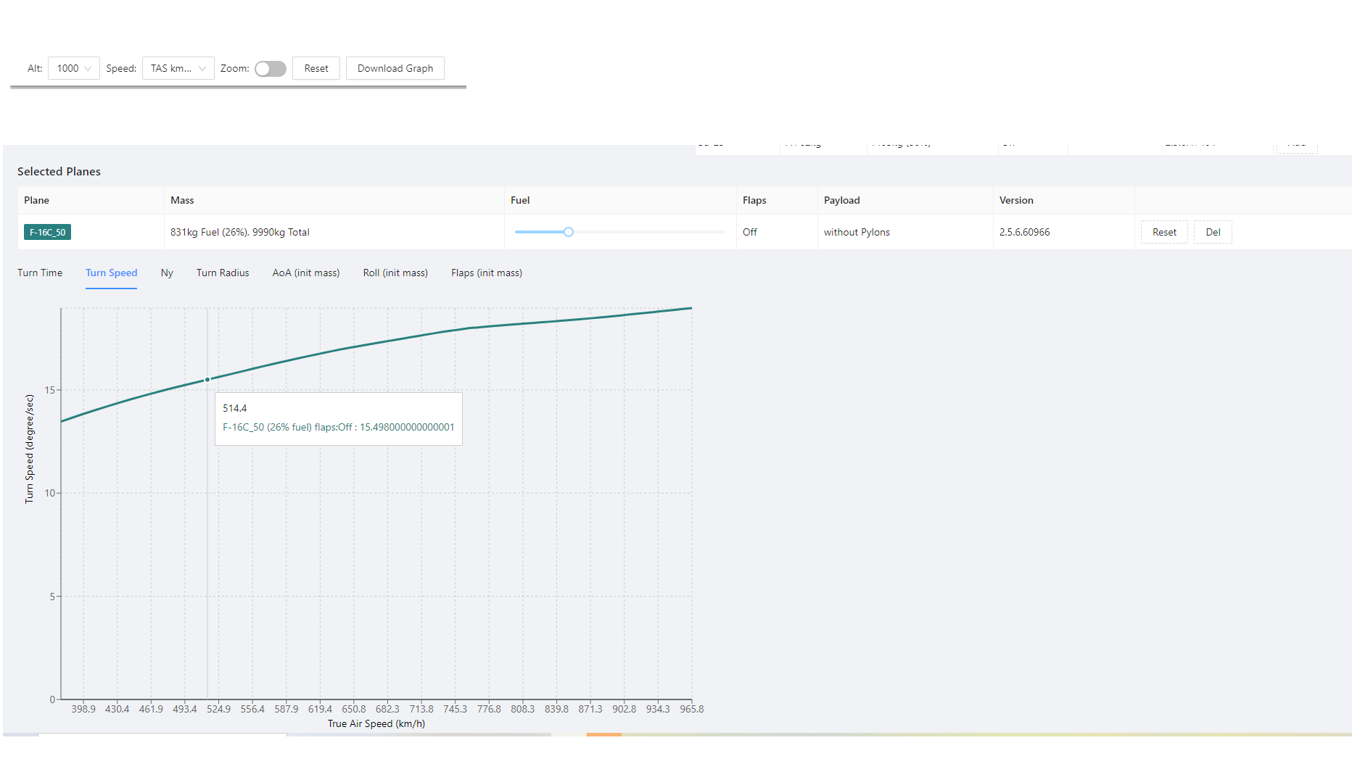Click the highlighted data point on curve
The height and width of the screenshot is (764, 1352).
(207, 379)
